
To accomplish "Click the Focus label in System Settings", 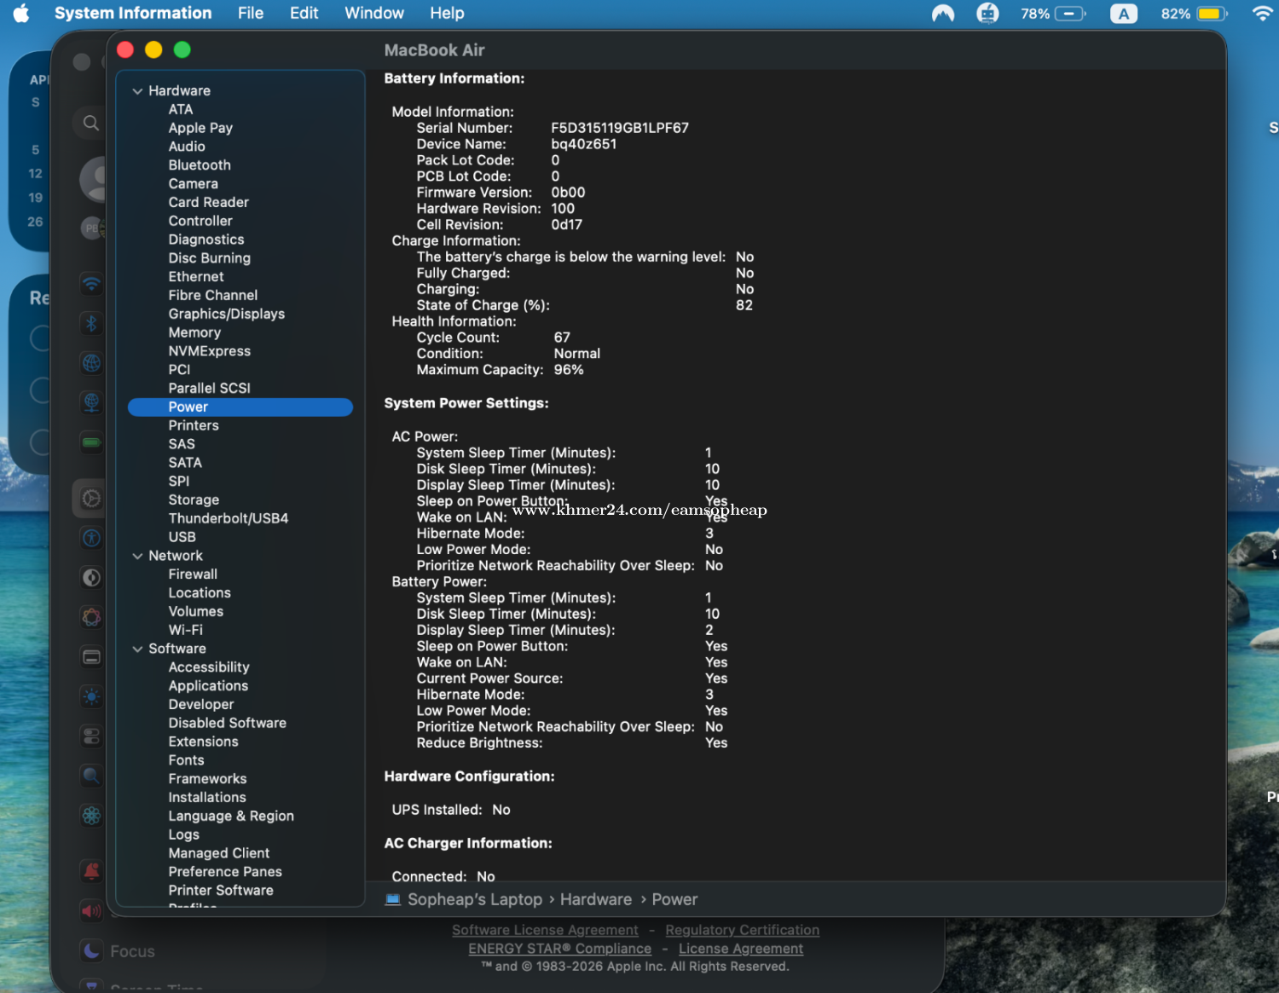I will coord(133,951).
